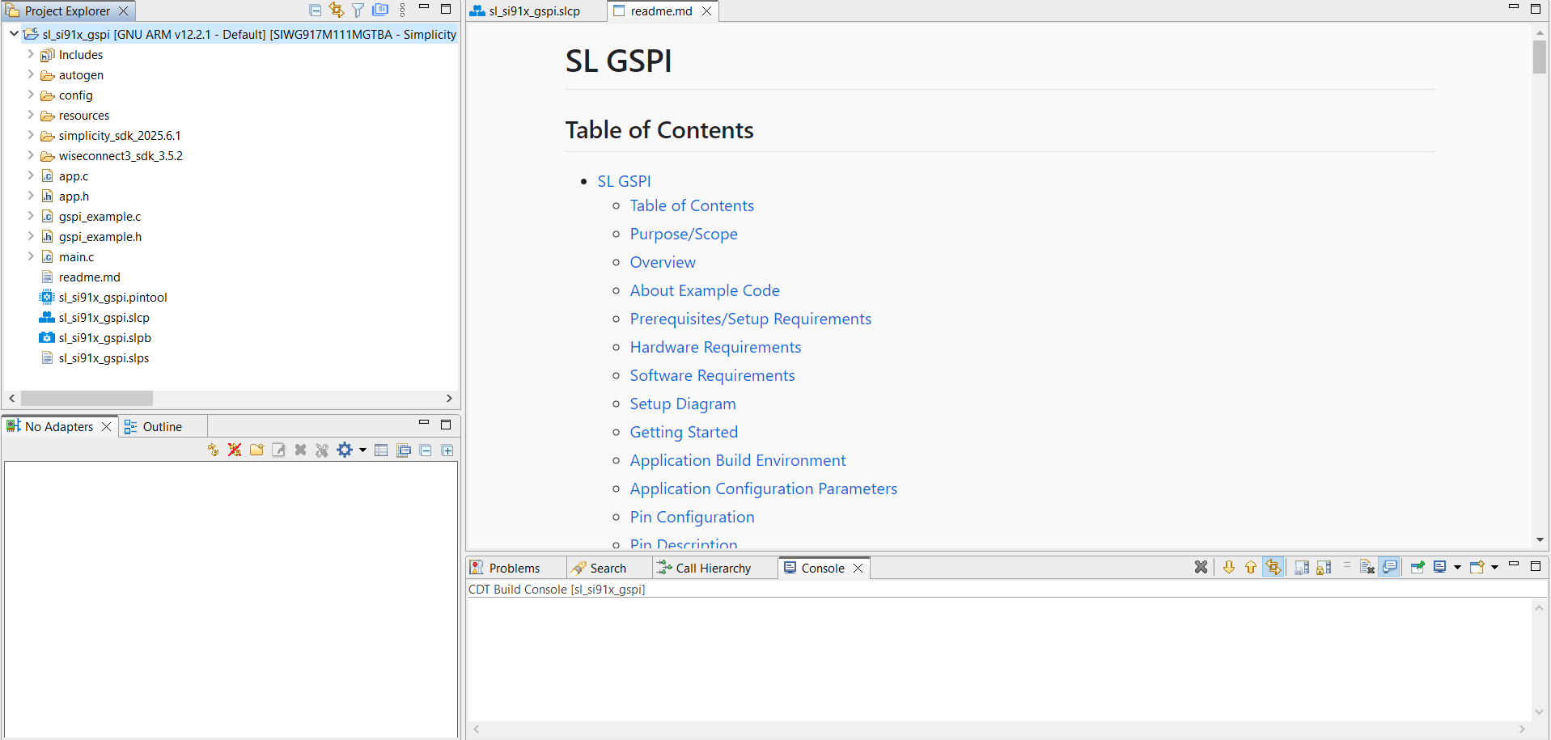Expand all entries in adapters panel
Viewport: 1551px width, 740px height.
tap(447, 450)
